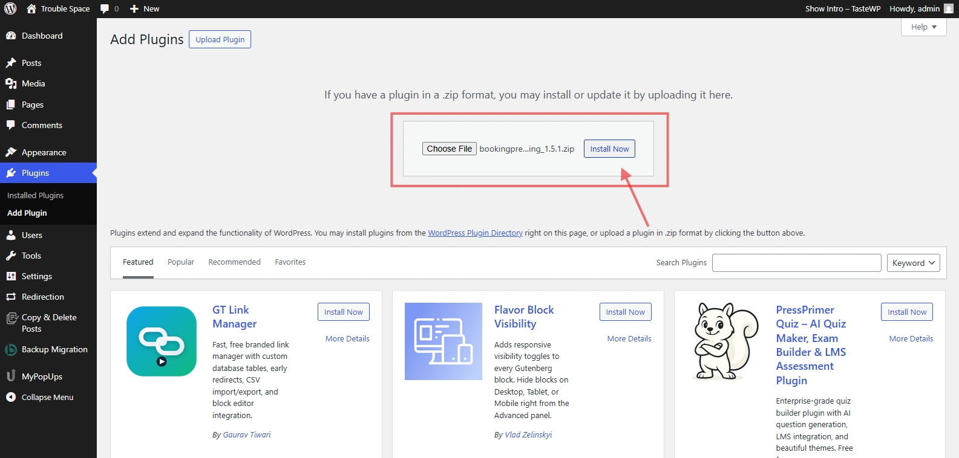This screenshot has width=959, height=458.
Task: Click the admin avatar icon
Action: coord(949,8)
